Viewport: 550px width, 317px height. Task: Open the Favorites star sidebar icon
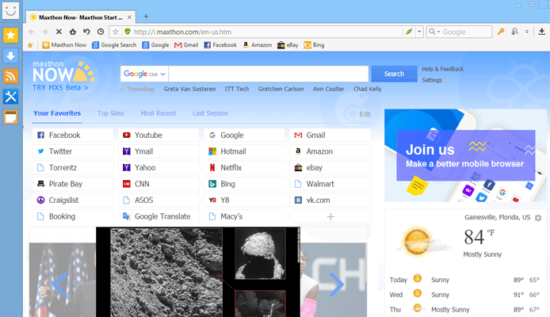coord(10,35)
